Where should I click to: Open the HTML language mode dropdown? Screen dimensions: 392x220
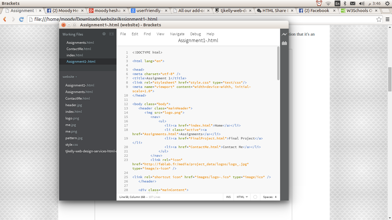pos(242,197)
